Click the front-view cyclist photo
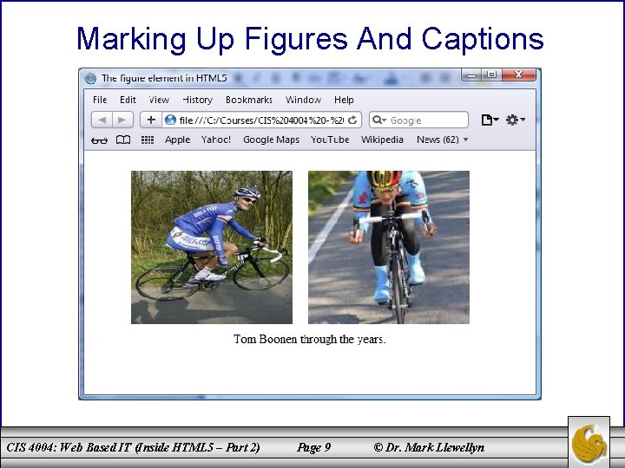625x468 pixels. pyautogui.click(x=389, y=247)
